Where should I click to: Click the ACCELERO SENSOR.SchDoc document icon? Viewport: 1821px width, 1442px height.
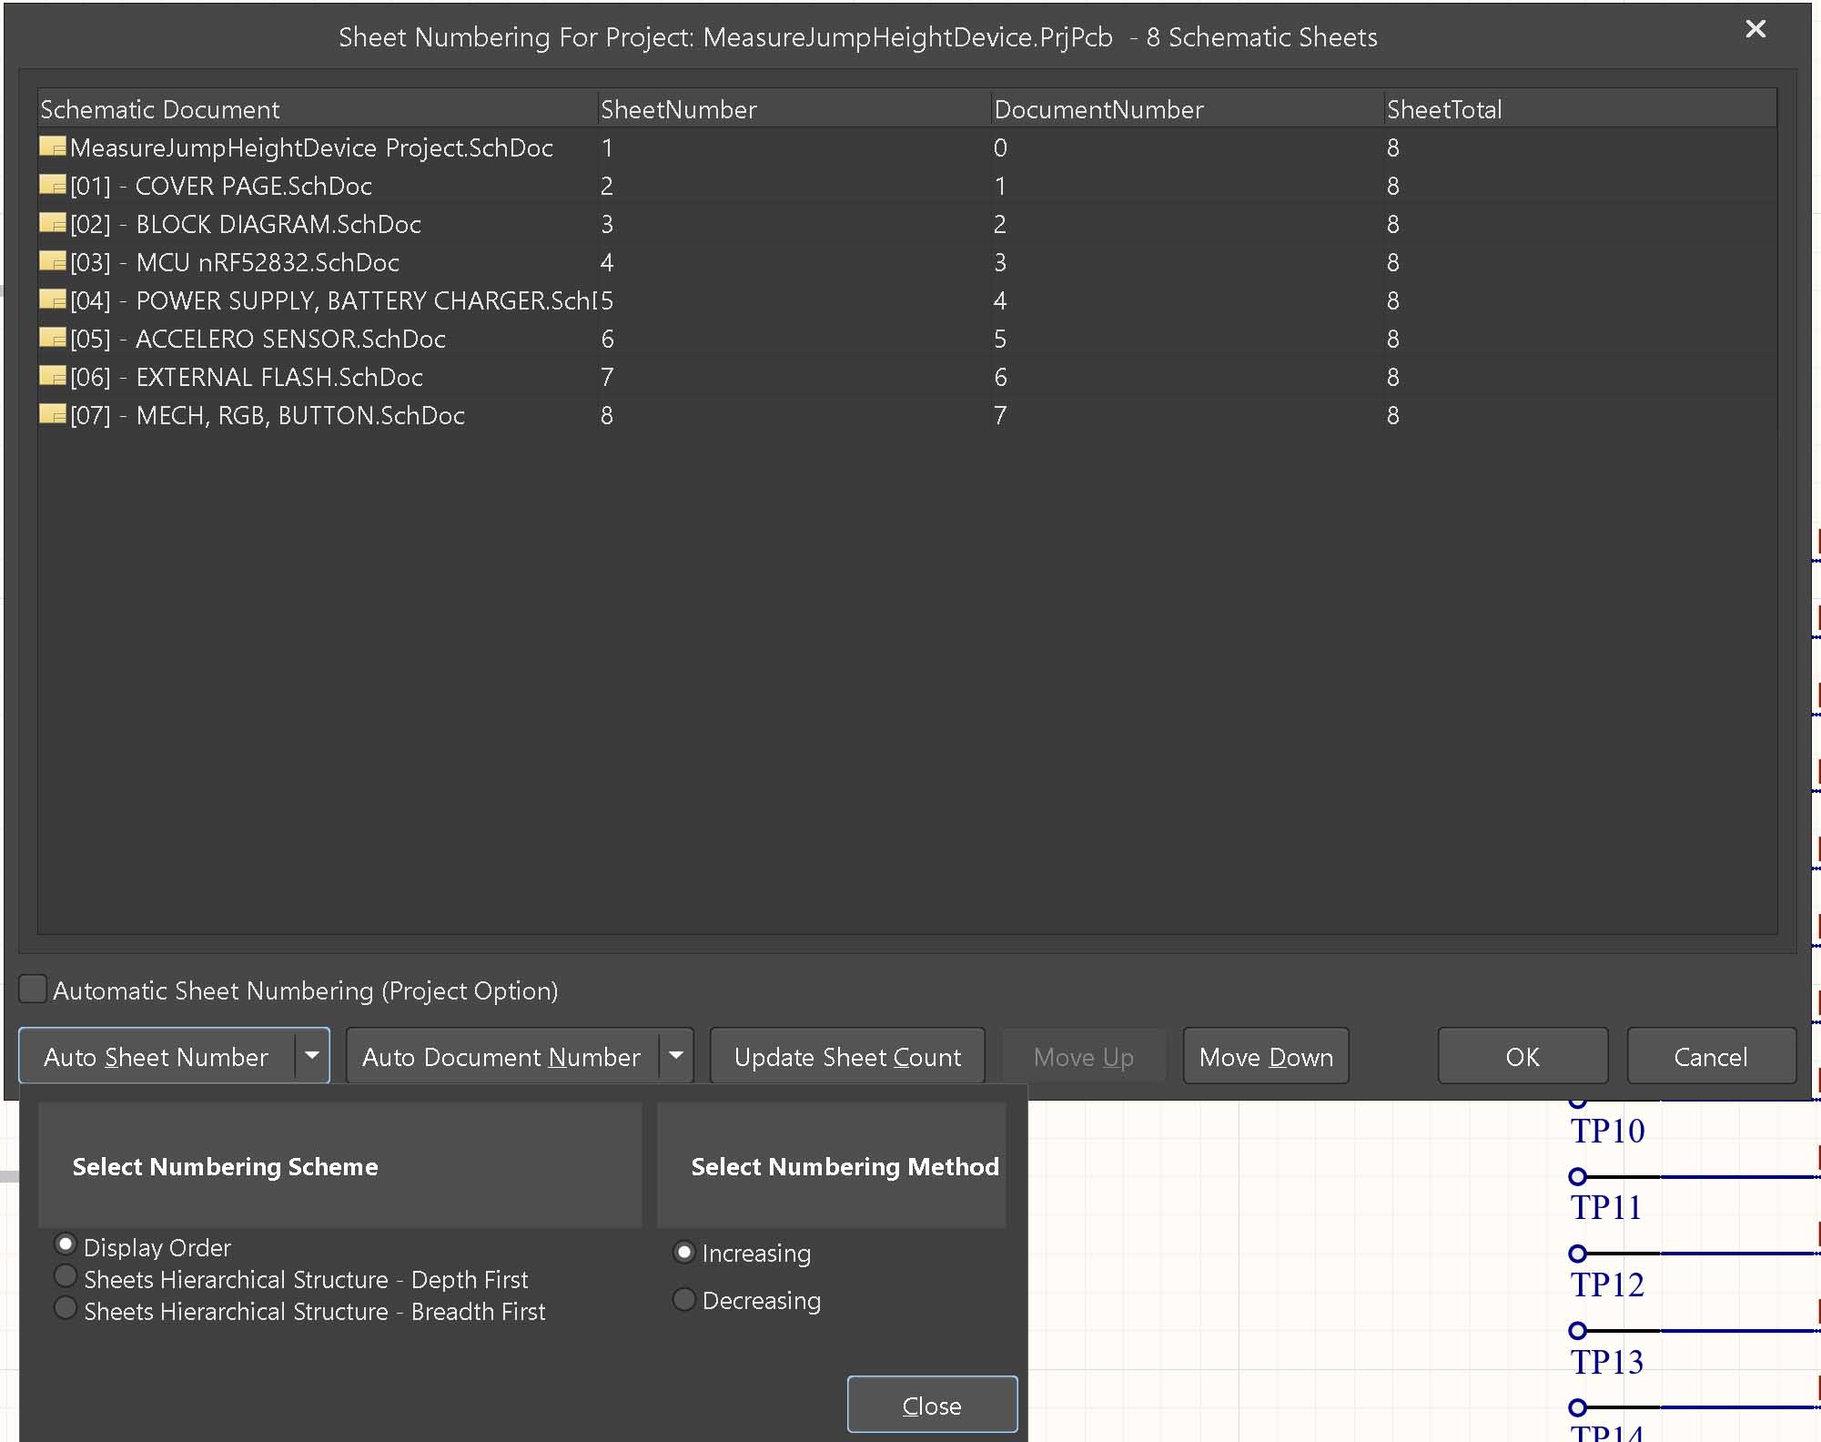[53, 338]
